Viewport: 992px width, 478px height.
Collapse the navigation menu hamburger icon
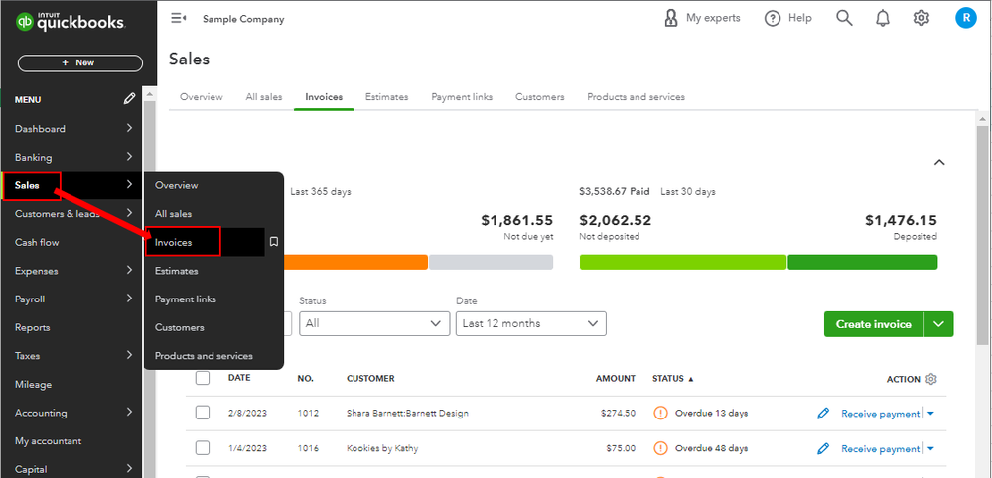pos(178,18)
